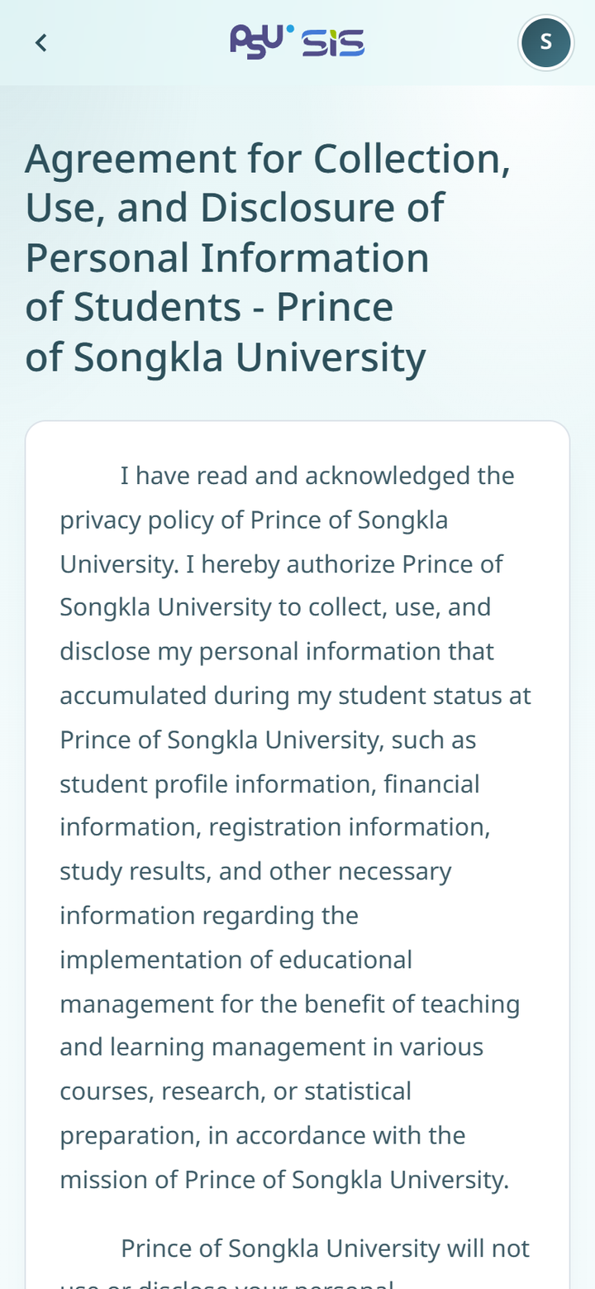Click the line 'I have read and acknowledged the'

317,477
